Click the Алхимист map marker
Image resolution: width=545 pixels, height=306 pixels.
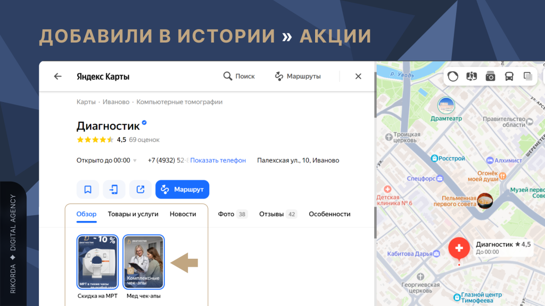click(x=490, y=160)
